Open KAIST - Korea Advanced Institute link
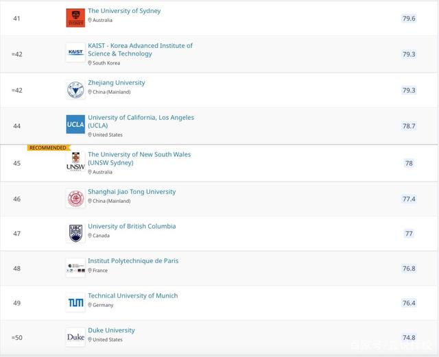The image size is (439, 357). click(x=140, y=49)
